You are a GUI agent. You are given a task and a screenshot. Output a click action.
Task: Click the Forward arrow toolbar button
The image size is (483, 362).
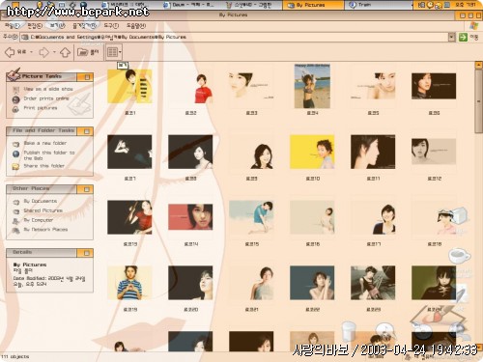pos(44,52)
